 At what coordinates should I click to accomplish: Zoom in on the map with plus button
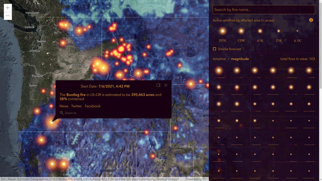pos(8,8)
